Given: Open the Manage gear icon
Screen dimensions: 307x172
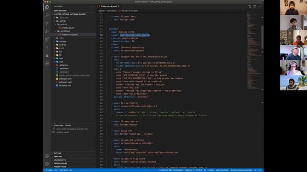Looking at the screenshot, I should click(x=47, y=164).
